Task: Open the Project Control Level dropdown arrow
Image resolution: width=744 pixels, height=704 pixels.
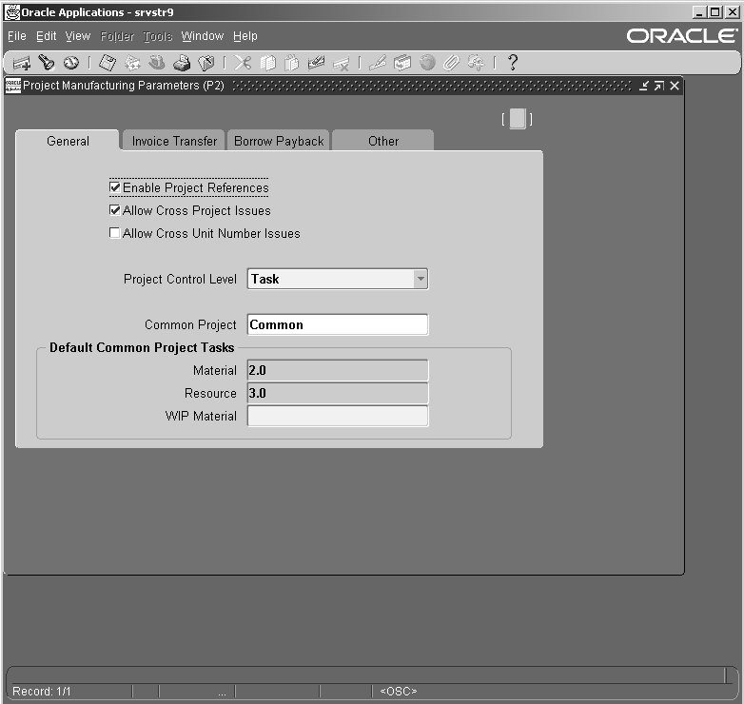Action: tap(421, 279)
